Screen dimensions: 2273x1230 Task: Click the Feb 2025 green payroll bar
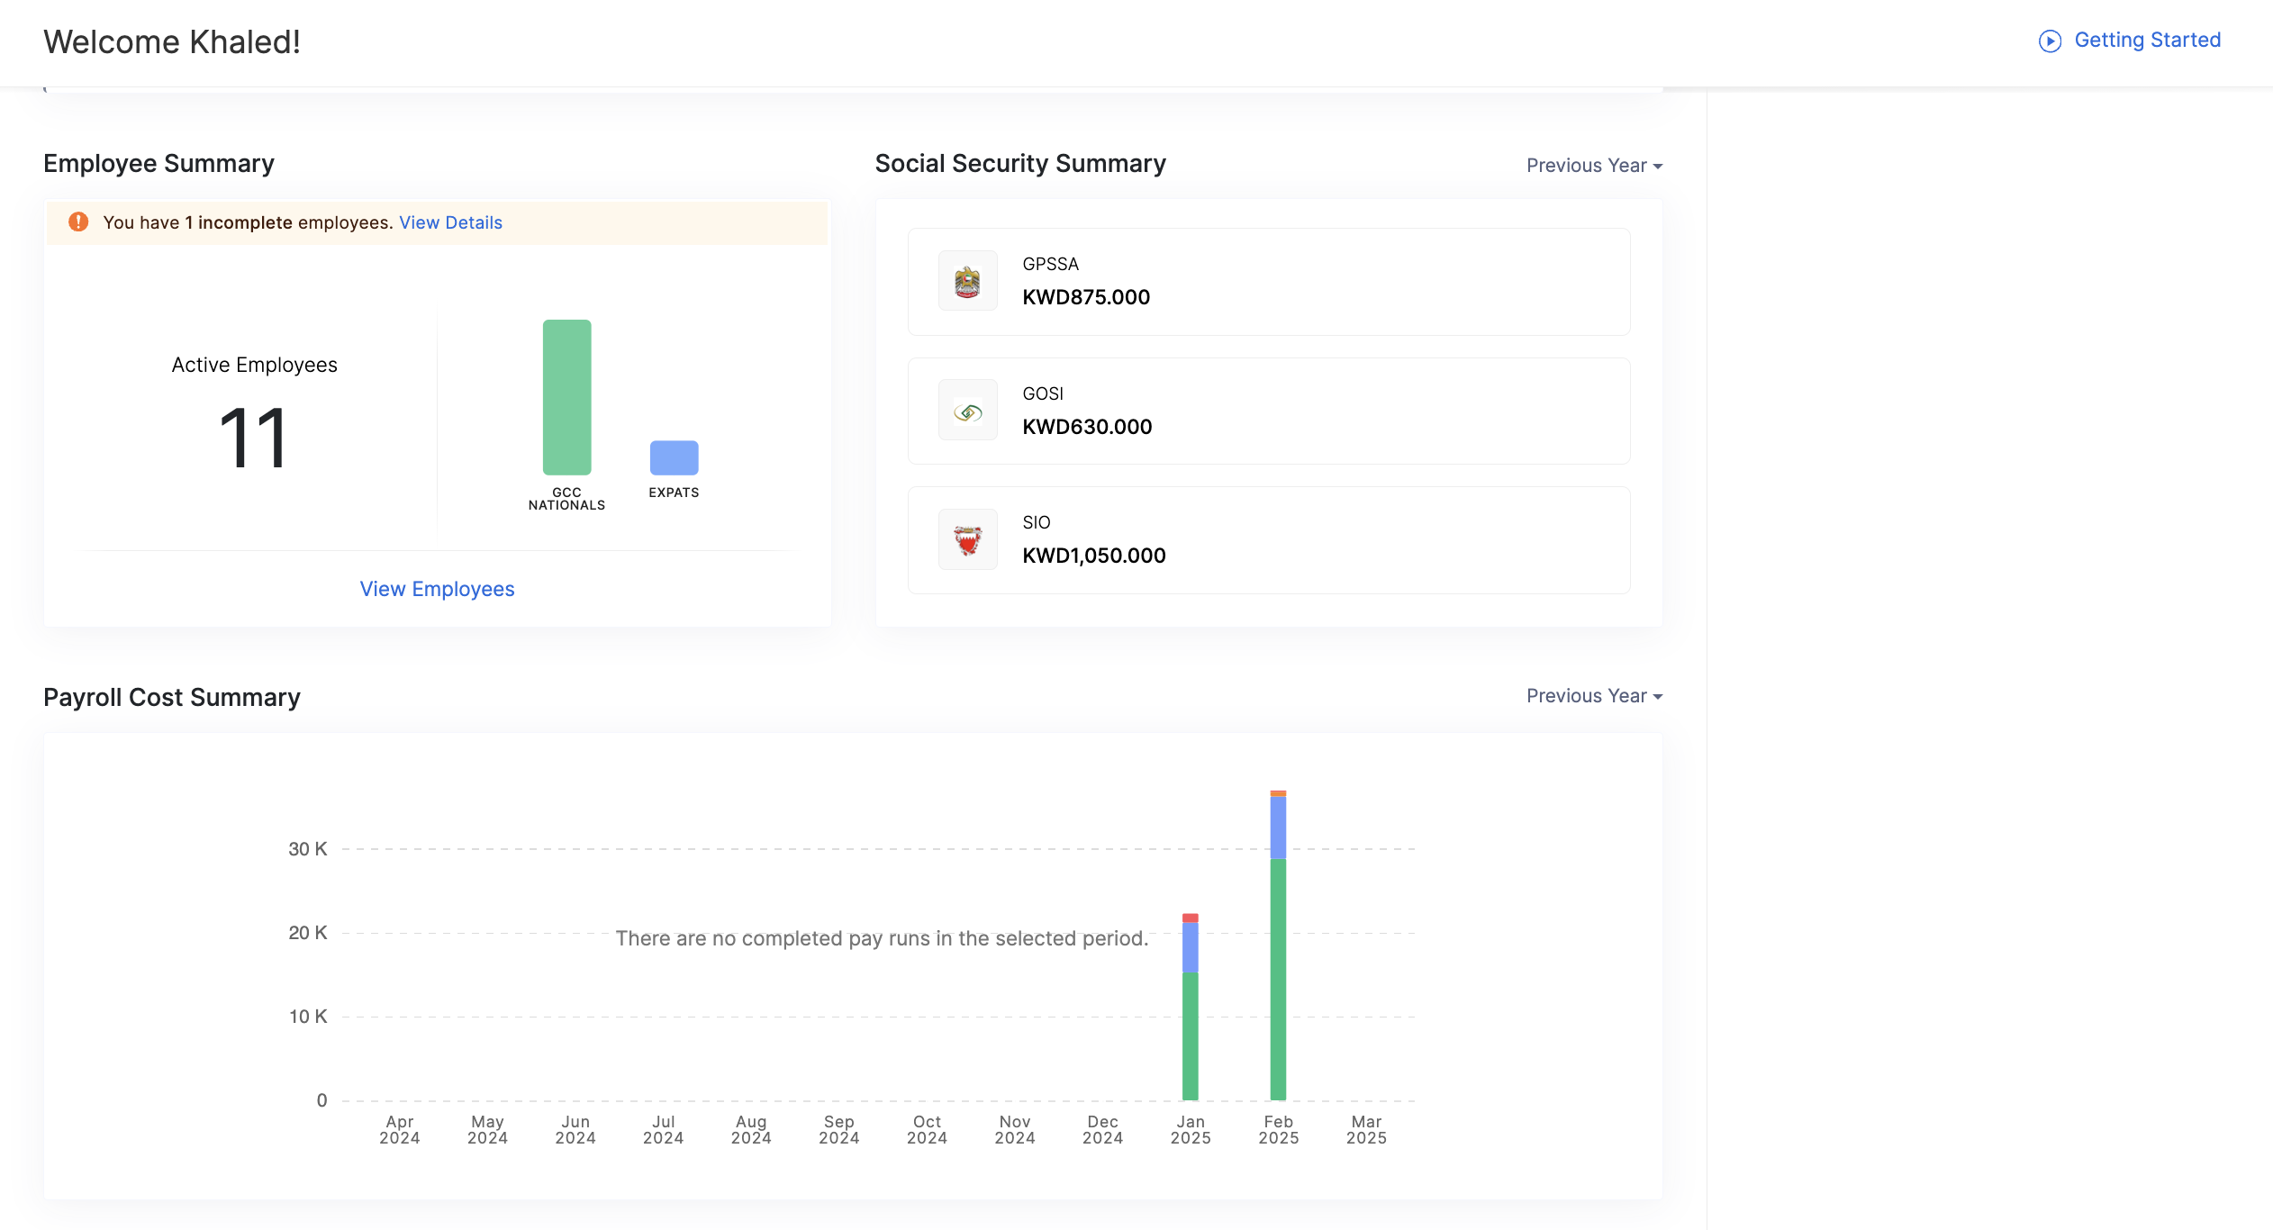[1278, 980]
